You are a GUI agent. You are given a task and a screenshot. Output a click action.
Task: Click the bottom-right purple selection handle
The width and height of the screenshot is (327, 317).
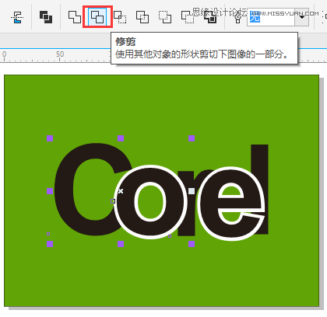click(192, 244)
